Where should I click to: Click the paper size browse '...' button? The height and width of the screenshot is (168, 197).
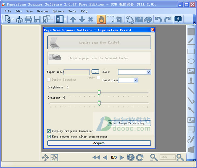(x=95, y=72)
